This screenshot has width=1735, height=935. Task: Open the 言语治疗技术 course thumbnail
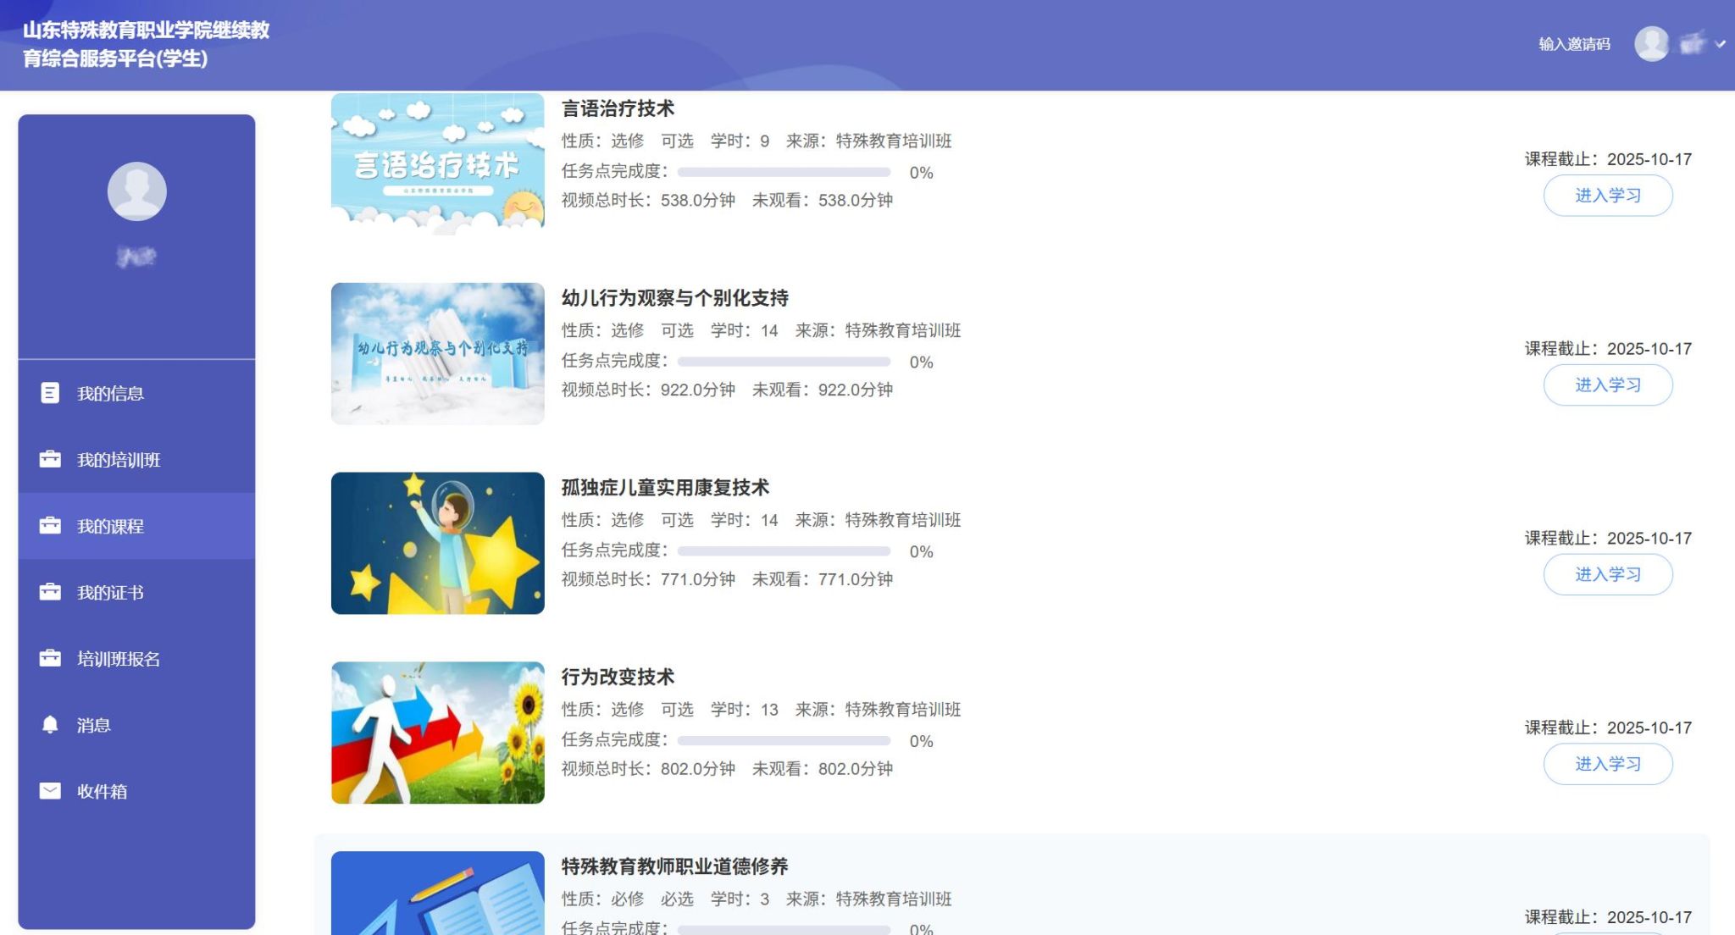click(x=437, y=163)
